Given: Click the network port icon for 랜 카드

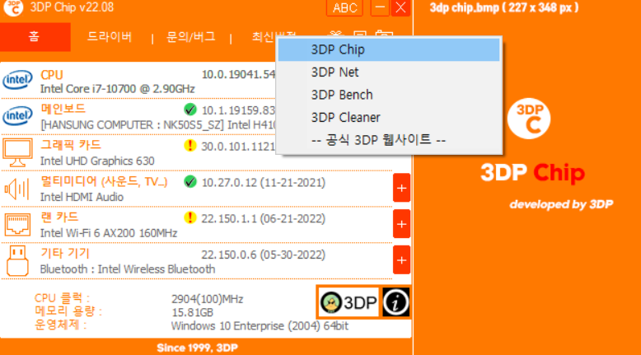Looking at the screenshot, I should (17, 225).
